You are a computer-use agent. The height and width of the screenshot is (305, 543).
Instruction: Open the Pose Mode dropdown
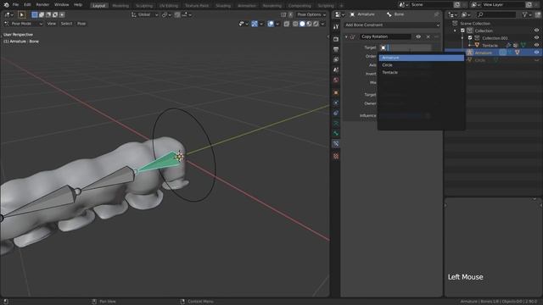(x=23, y=24)
